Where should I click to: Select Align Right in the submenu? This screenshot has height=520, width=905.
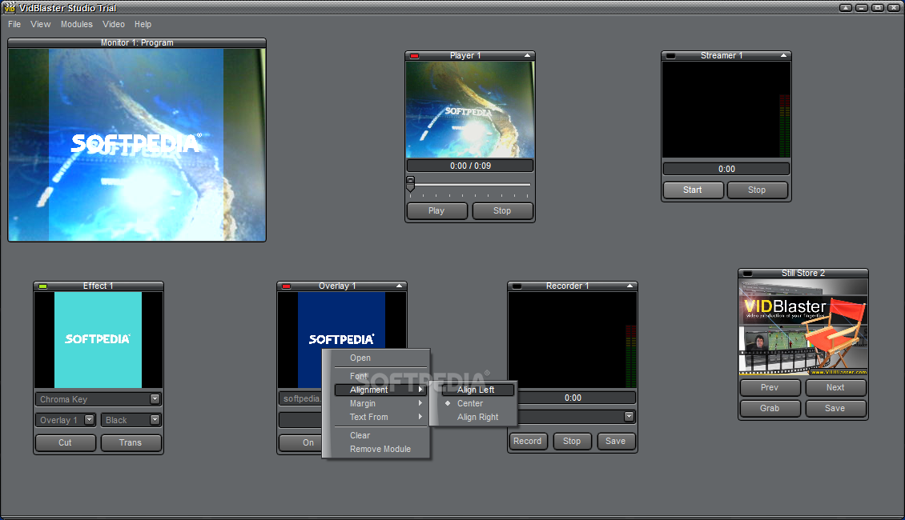click(x=478, y=417)
